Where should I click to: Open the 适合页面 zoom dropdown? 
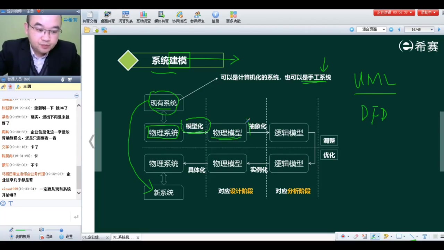click(372, 30)
